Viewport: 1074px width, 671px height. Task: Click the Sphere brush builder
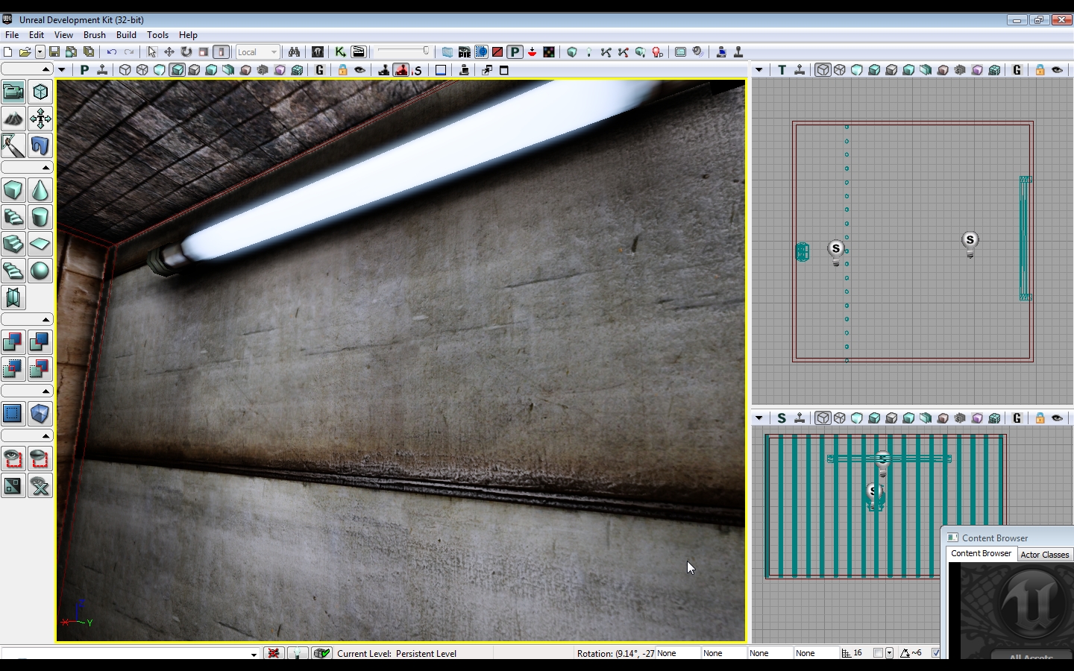point(40,271)
